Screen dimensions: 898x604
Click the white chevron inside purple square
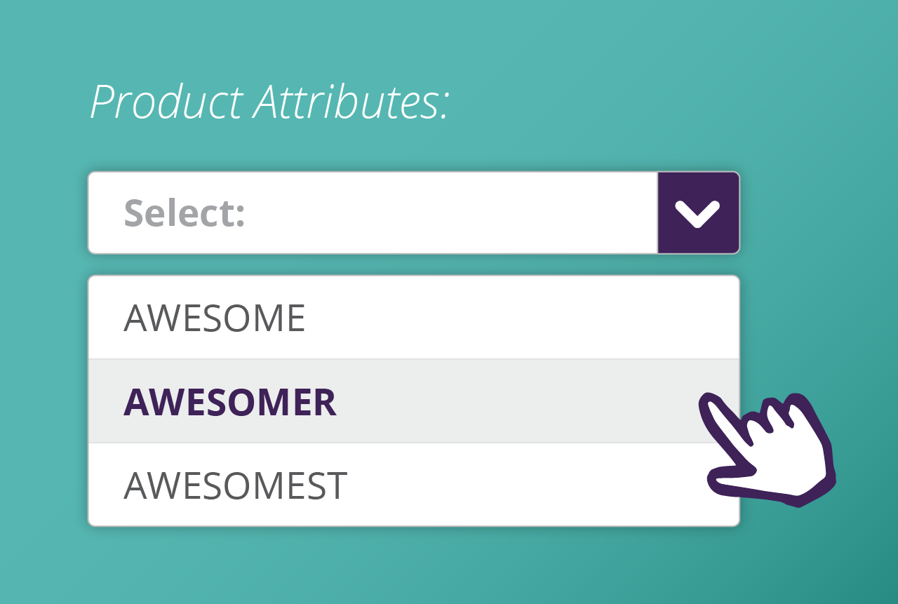click(x=698, y=214)
